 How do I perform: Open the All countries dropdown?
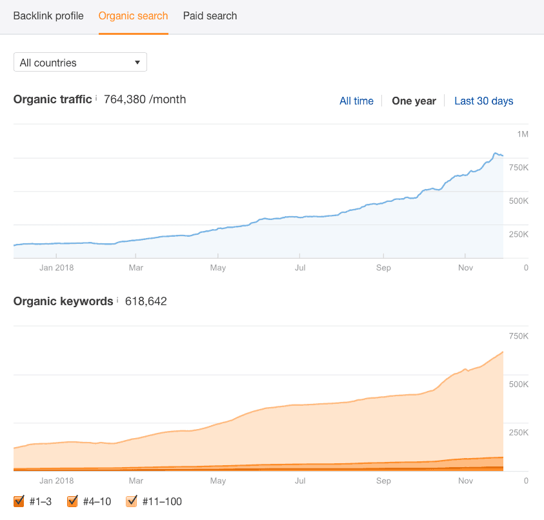click(80, 63)
